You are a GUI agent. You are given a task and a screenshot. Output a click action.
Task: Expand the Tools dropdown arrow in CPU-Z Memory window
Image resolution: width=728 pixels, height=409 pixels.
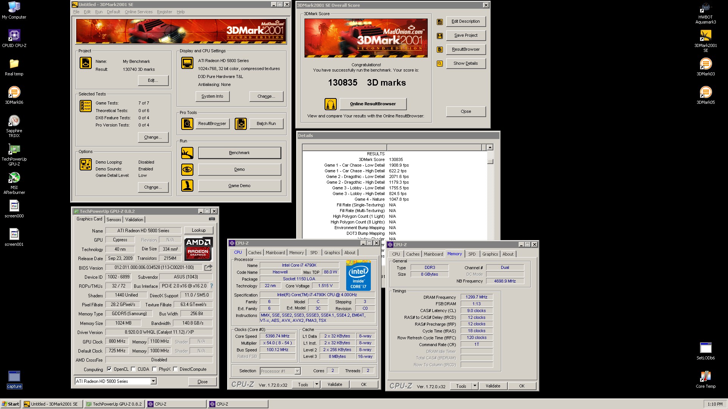coord(475,386)
